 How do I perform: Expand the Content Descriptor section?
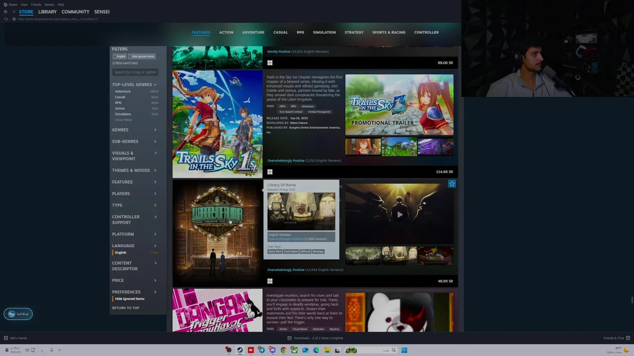[x=134, y=266]
